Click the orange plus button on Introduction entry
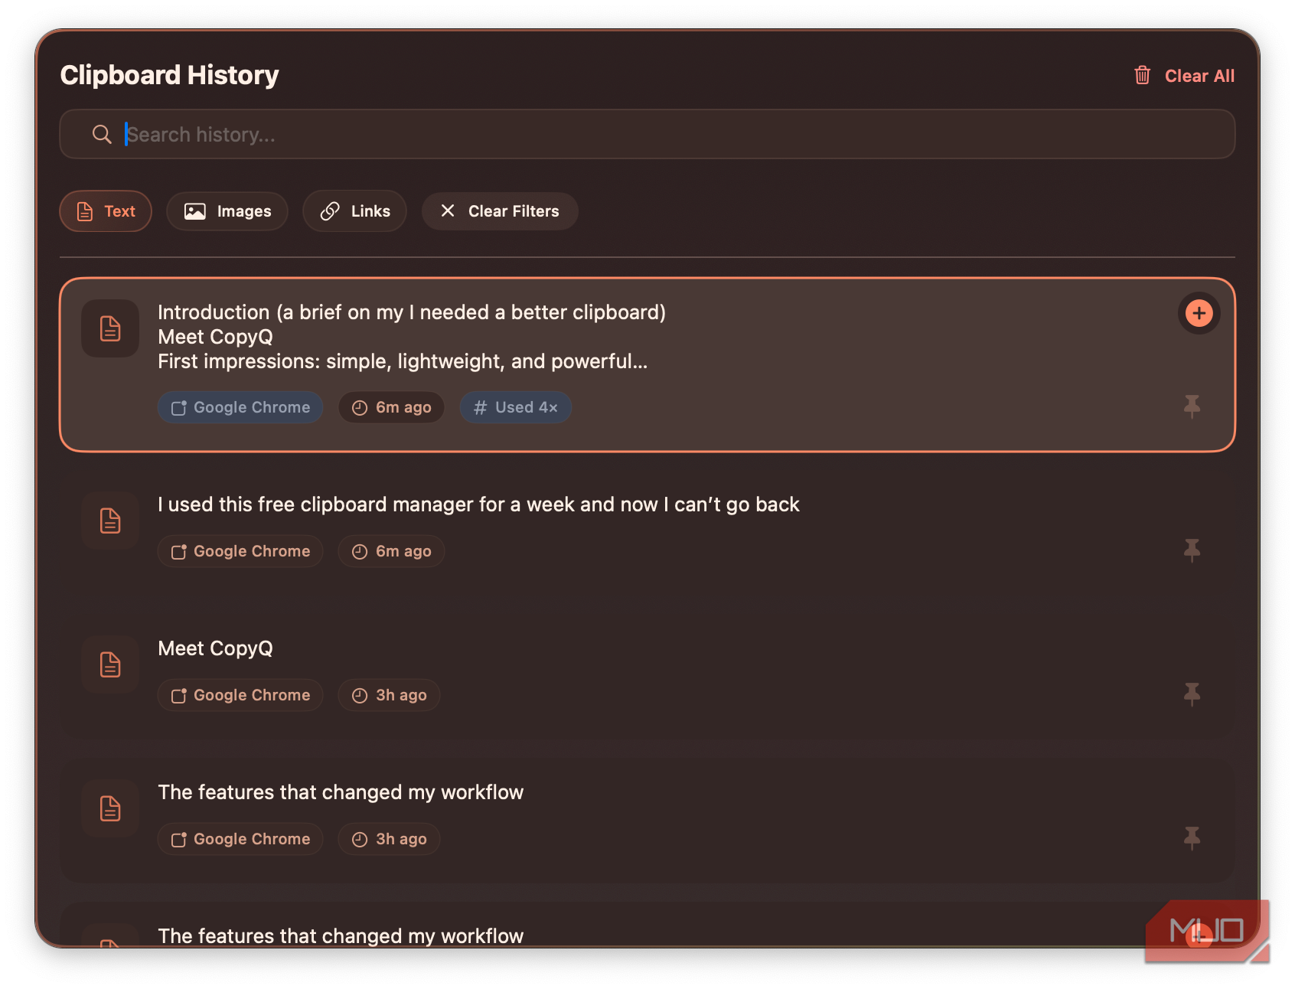 1199,313
